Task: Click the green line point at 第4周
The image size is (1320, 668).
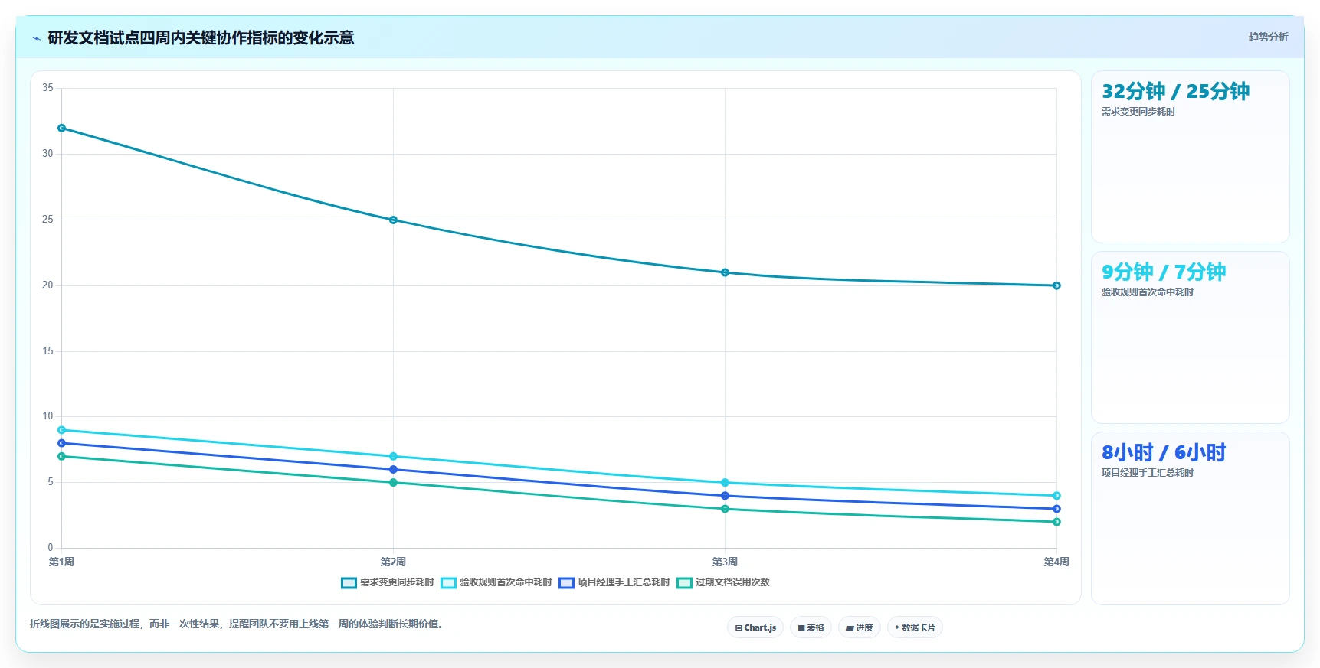Action: [1056, 522]
